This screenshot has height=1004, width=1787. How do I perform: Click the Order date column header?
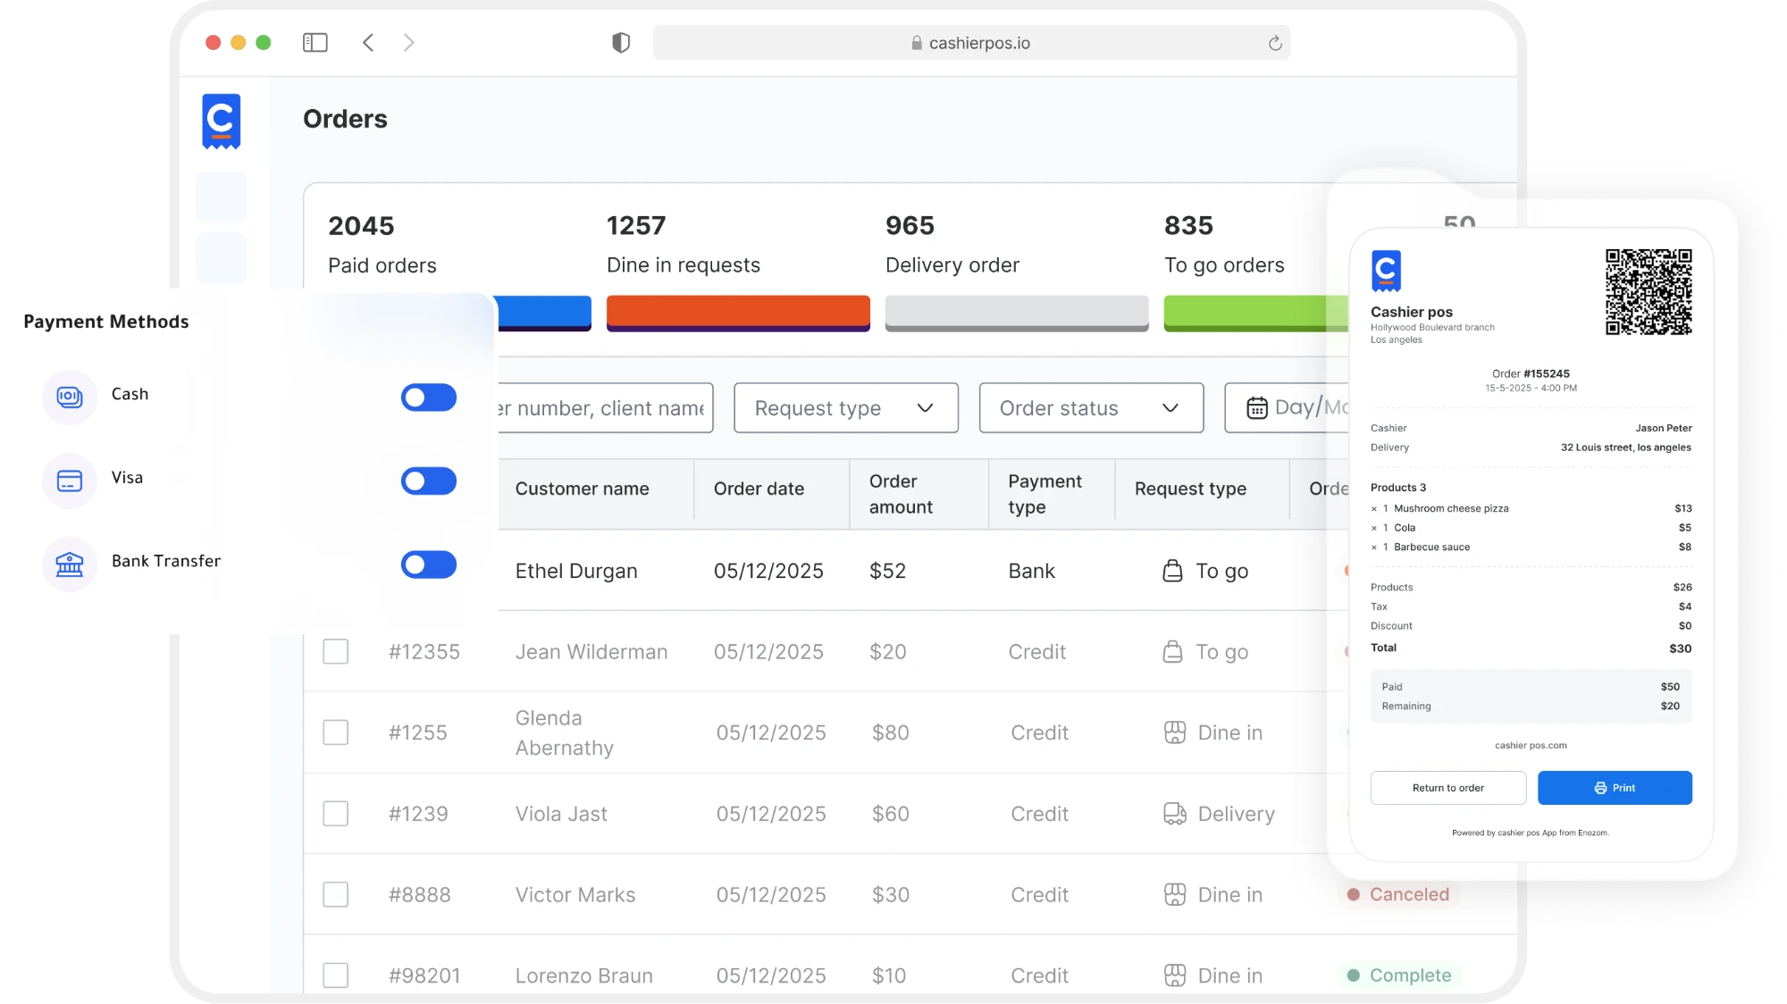click(x=759, y=489)
